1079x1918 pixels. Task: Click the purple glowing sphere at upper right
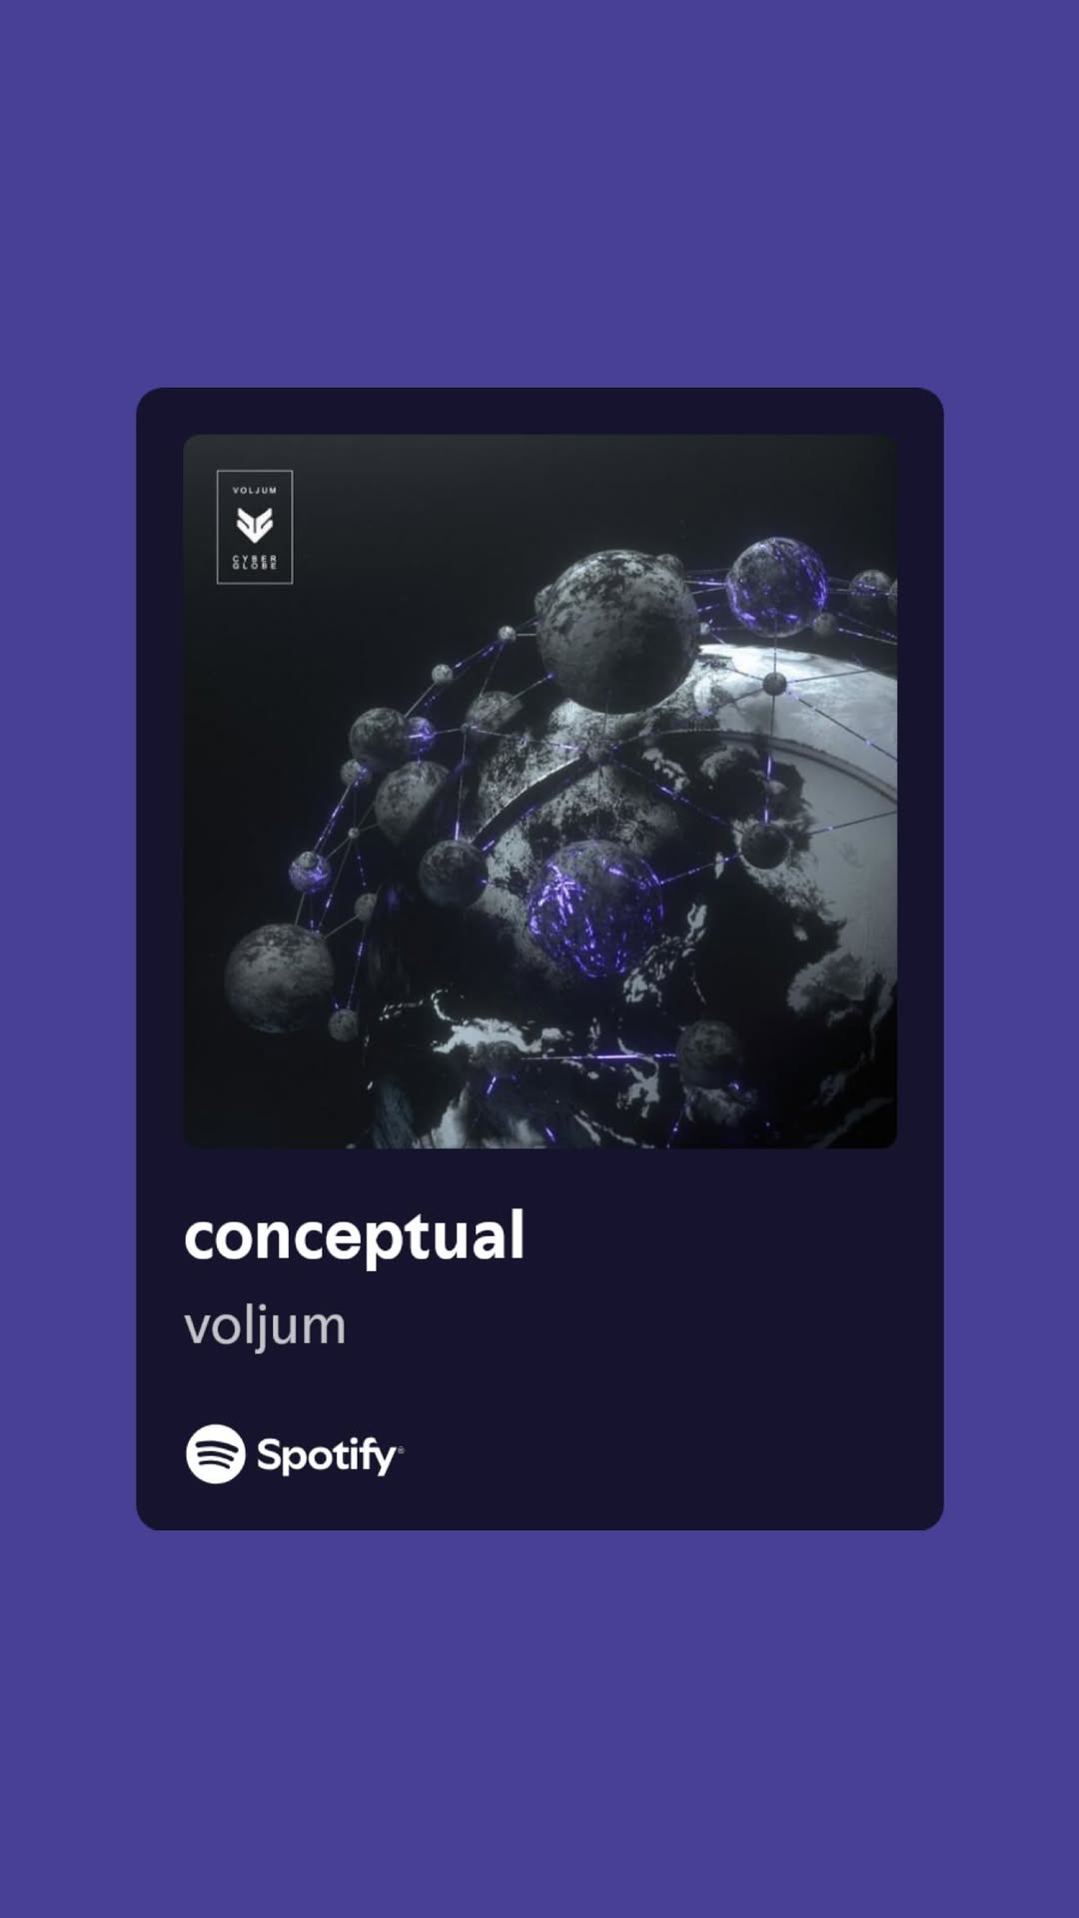coord(777,587)
